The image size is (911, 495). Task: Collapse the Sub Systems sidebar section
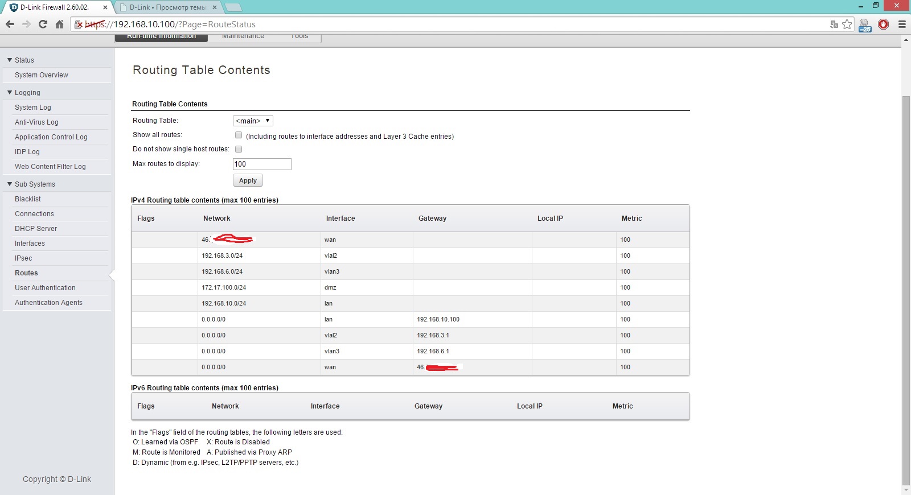(10, 184)
